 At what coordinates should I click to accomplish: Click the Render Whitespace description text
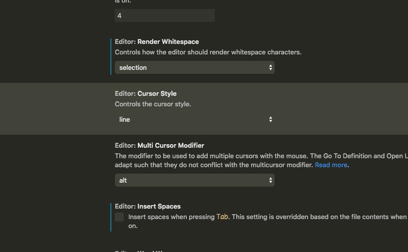[208, 52]
